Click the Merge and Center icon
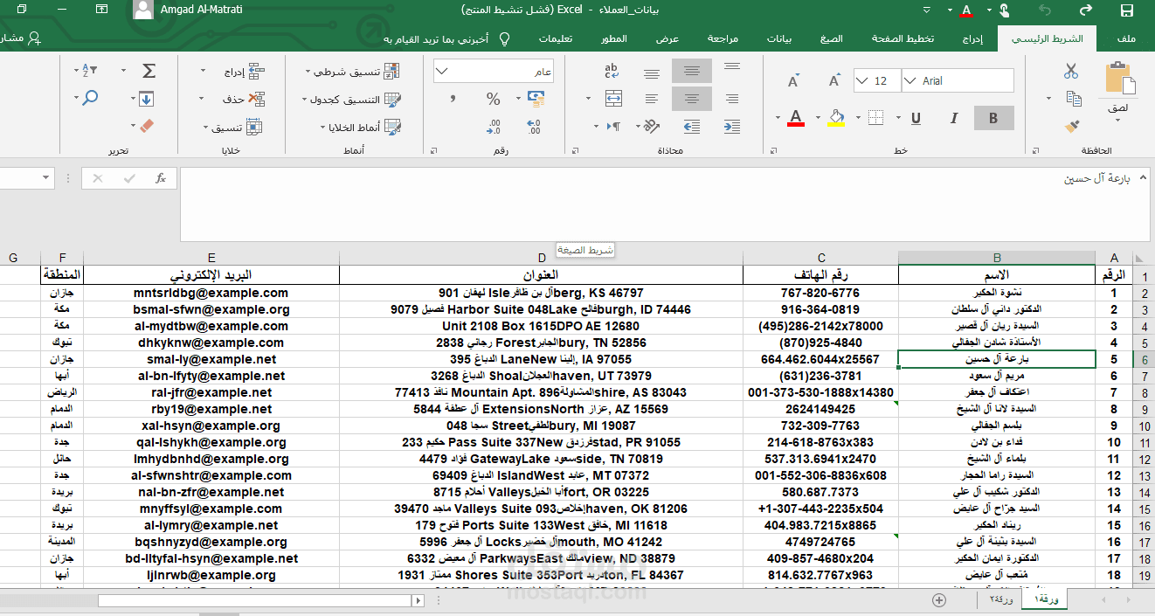The width and height of the screenshot is (1155, 616). coord(613,99)
